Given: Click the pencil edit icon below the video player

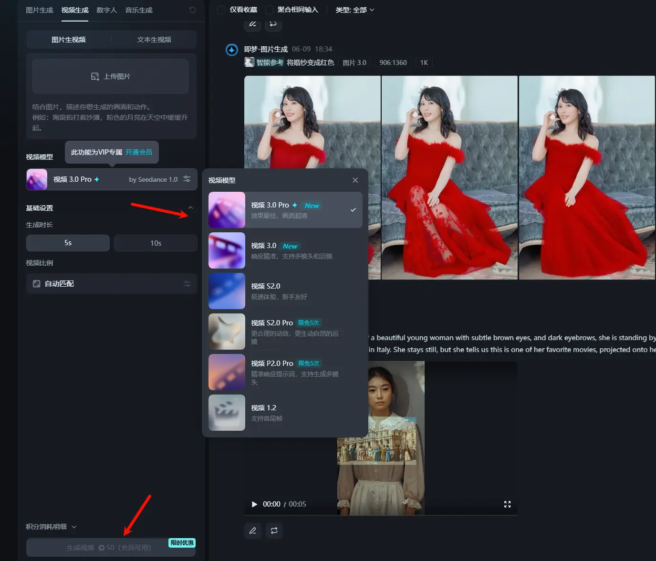Looking at the screenshot, I should click(x=252, y=530).
